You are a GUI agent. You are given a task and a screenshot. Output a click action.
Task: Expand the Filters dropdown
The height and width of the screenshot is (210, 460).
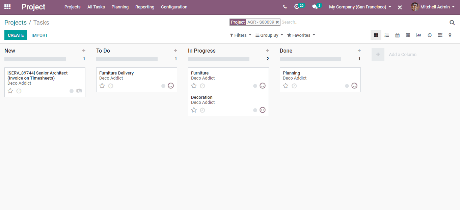point(241,35)
